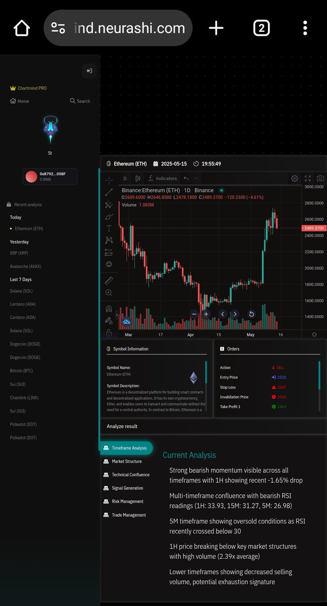Select the prediction/position tool
This screenshot has width=327, height=606.
(108, 252)
